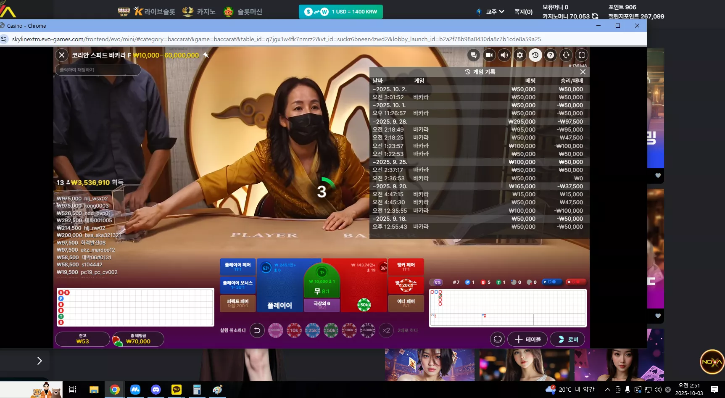The height and width of the screenshot is (398, 725).
Task: Undo the last bet with the undo arrow
Action: (257, 330)
